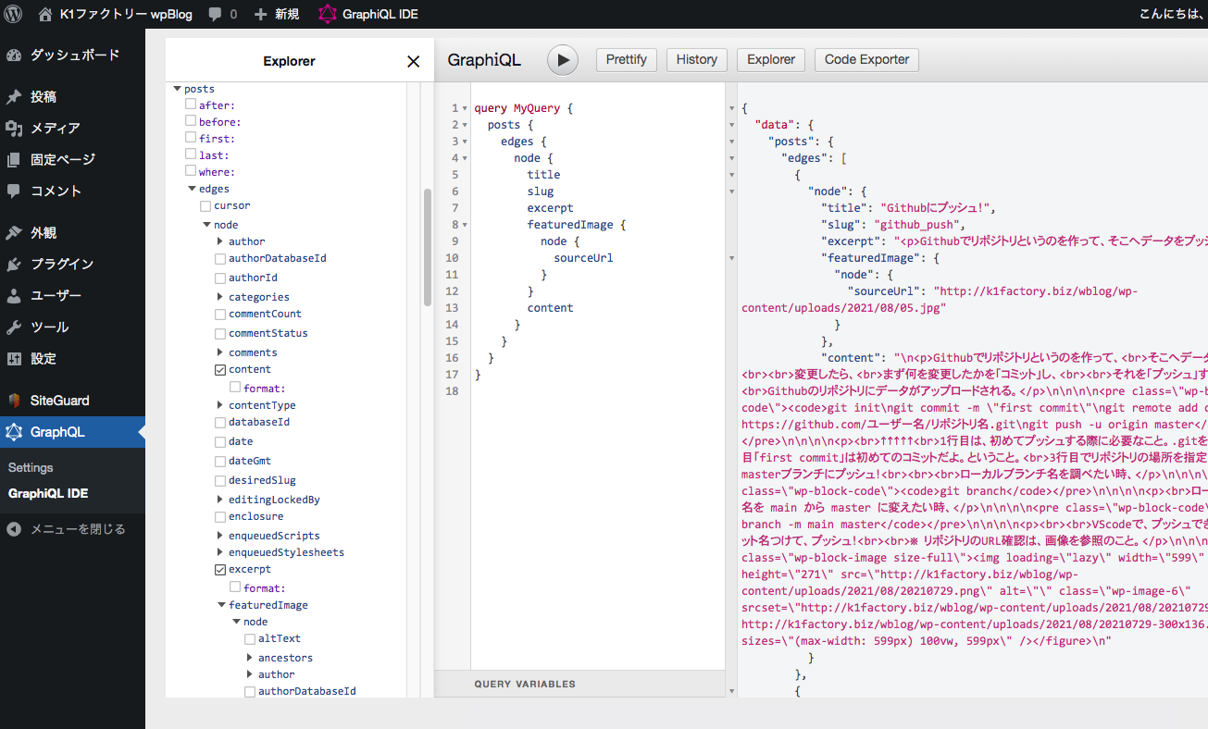This screenshot has height=729, width=1208.
Task: Click the ツール wrench icon
Action: point(14,327)
